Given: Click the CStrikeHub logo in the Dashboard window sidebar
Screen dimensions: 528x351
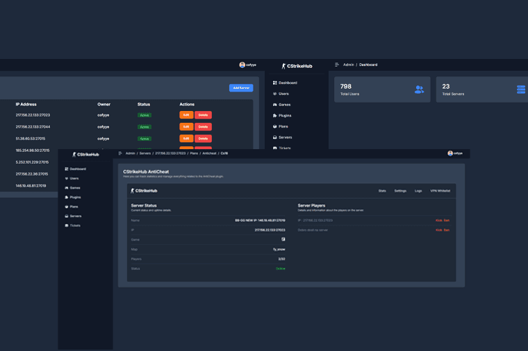Looking at the screenshot, I should point(297,66).
